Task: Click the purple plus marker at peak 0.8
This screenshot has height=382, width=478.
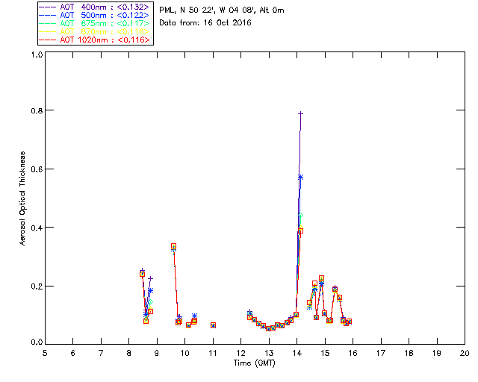Action: tap(300, 113)
